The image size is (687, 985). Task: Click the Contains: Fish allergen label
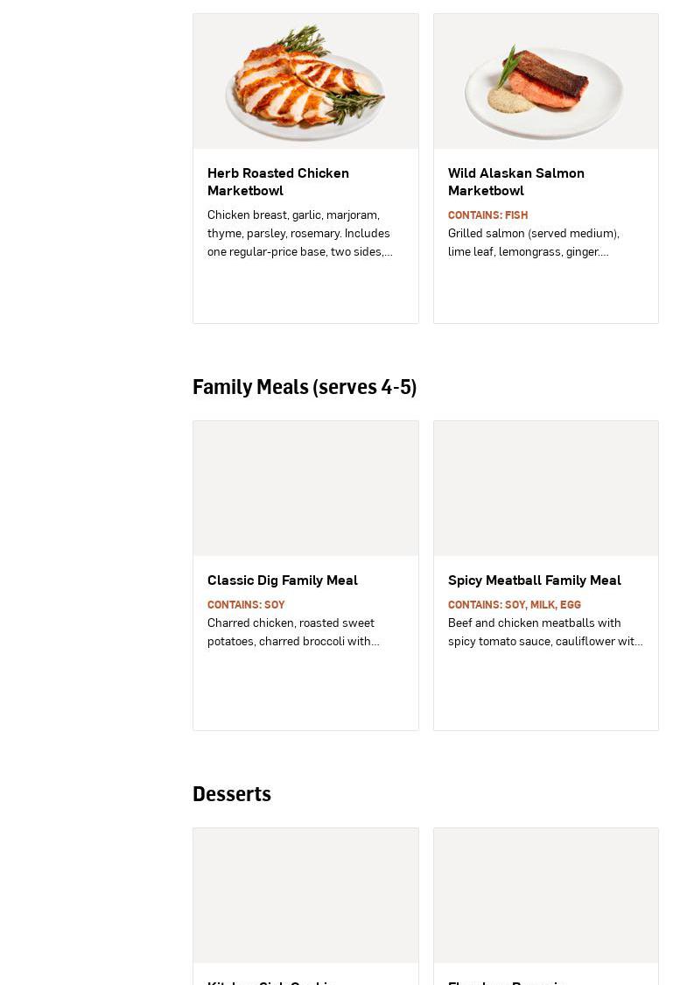pos(487,215)
